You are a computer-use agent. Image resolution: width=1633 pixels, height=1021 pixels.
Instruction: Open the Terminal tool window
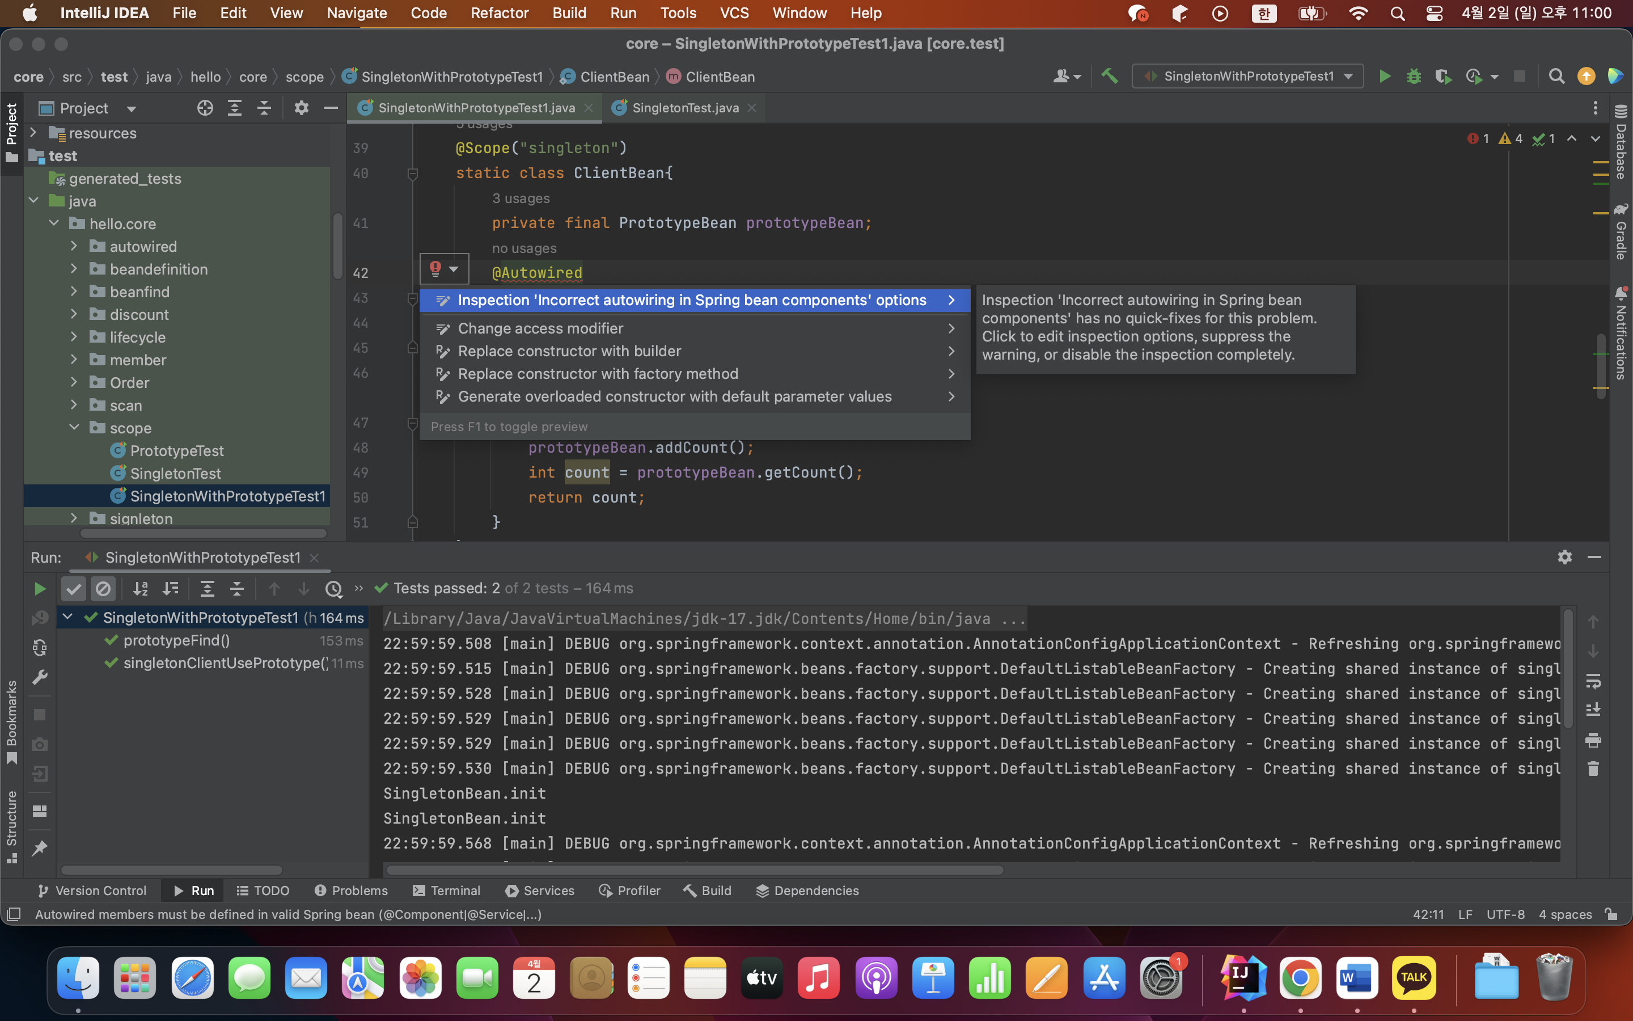point(447,891)
